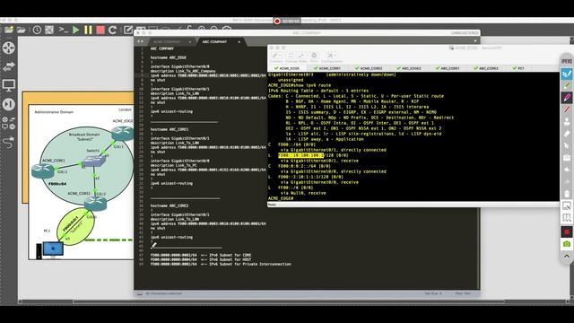Image resolution: width=574 pixels, height=323 pixels.
Task: Collapse the annotation panel with the chevron
Action: tap(566, 257)
